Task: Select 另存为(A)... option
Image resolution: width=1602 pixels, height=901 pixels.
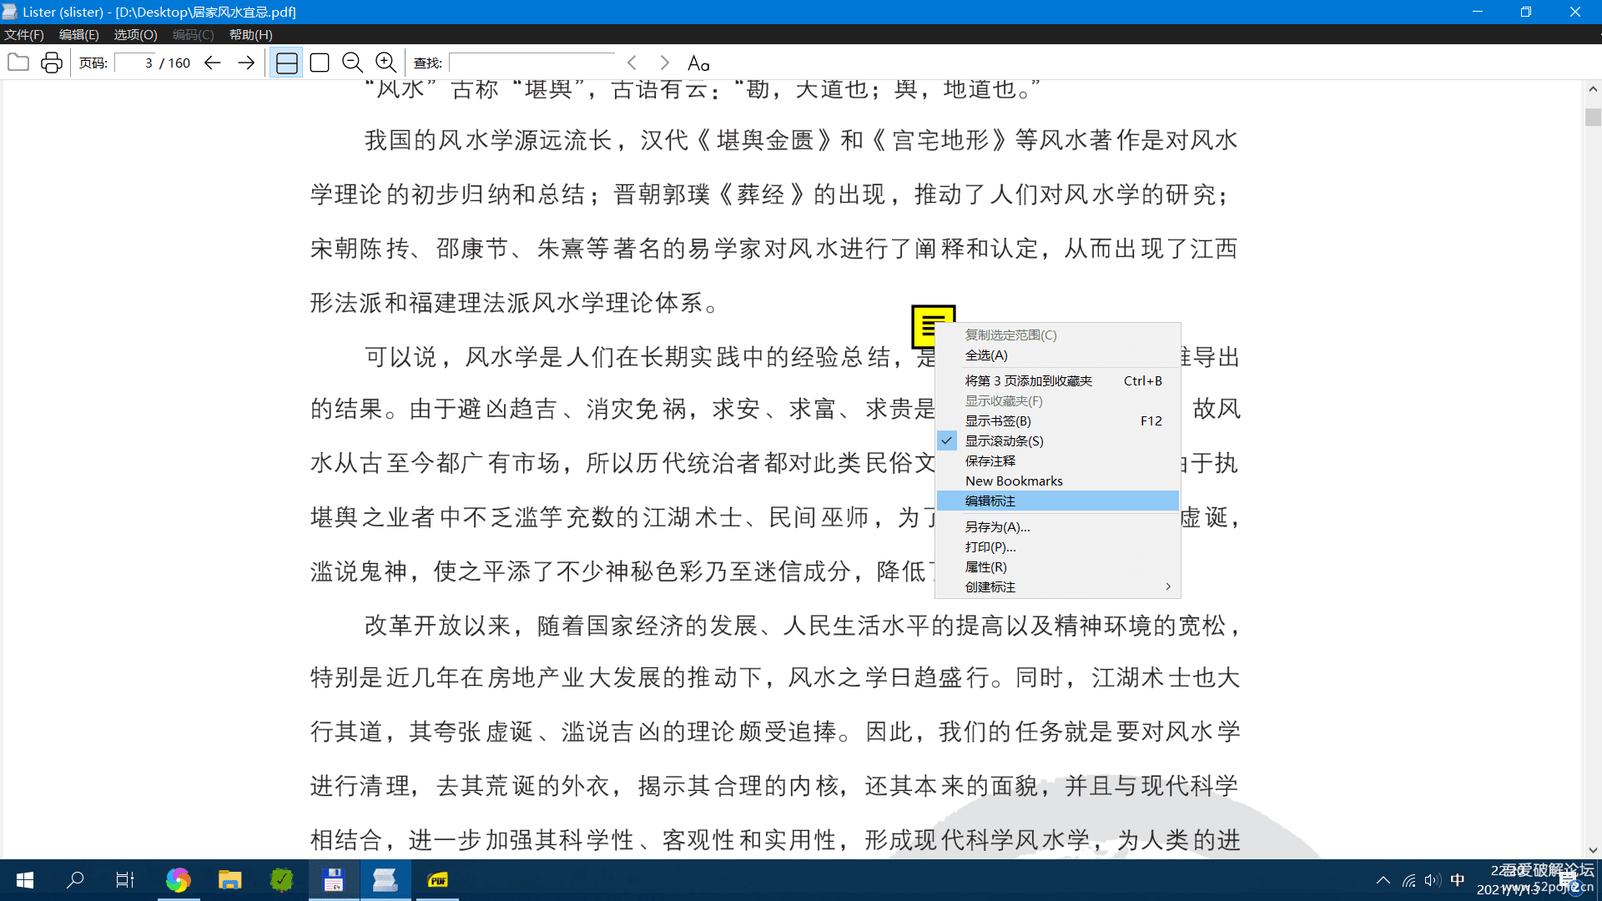Action: click(x=1058, y=526)
